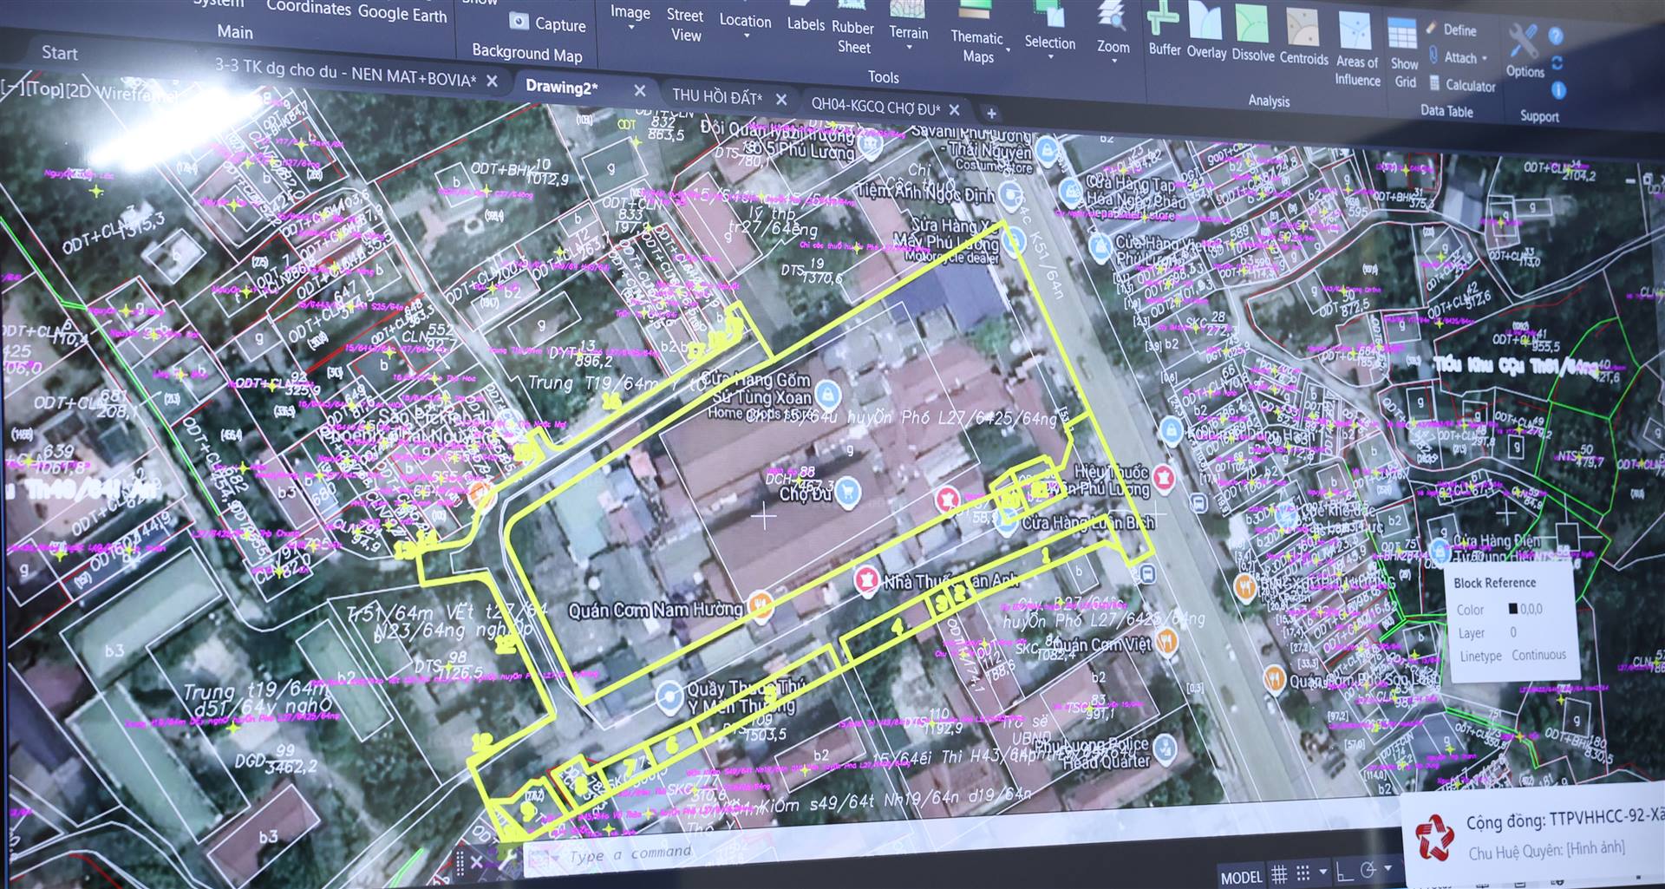Expand the Attach dropdown arrow
The height and width of the screenshot is (889, 1665).
pos(1485,59)
